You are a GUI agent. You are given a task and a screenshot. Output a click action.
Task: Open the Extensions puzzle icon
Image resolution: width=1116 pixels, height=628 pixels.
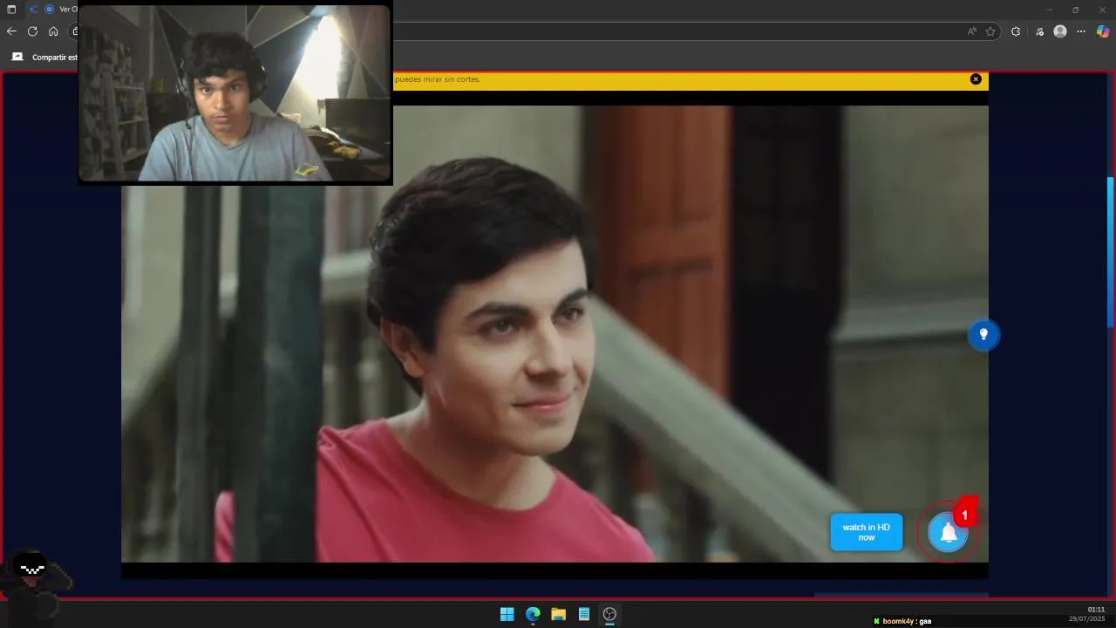coord(1016,31)
